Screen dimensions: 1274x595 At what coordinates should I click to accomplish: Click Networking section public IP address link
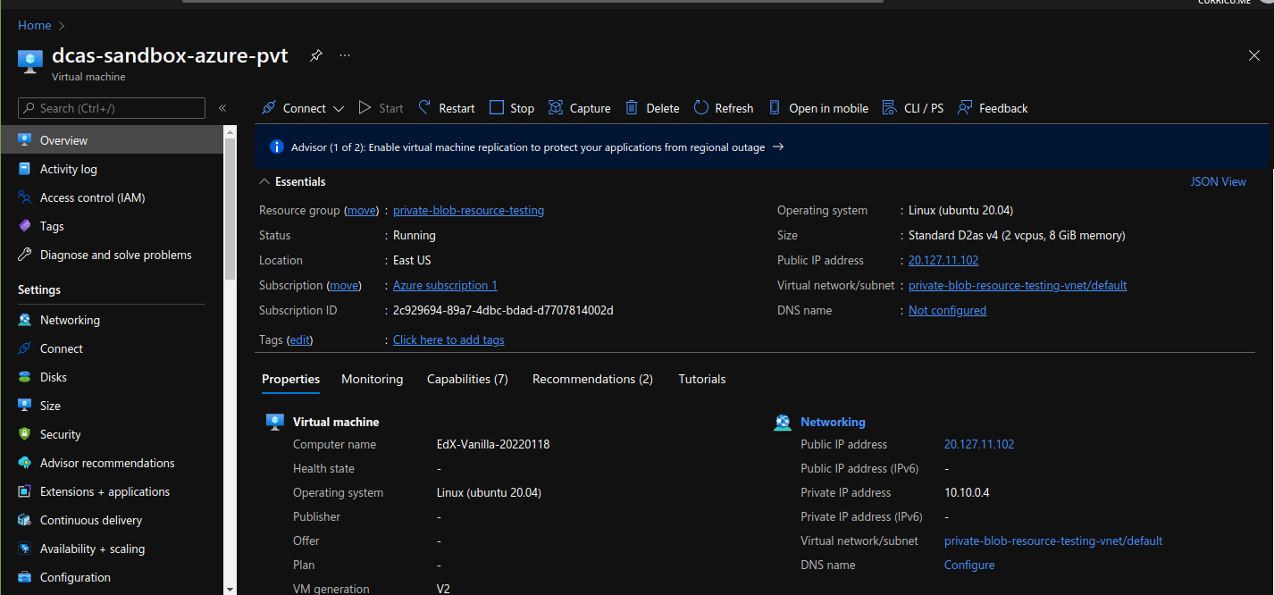pos(979,444)
